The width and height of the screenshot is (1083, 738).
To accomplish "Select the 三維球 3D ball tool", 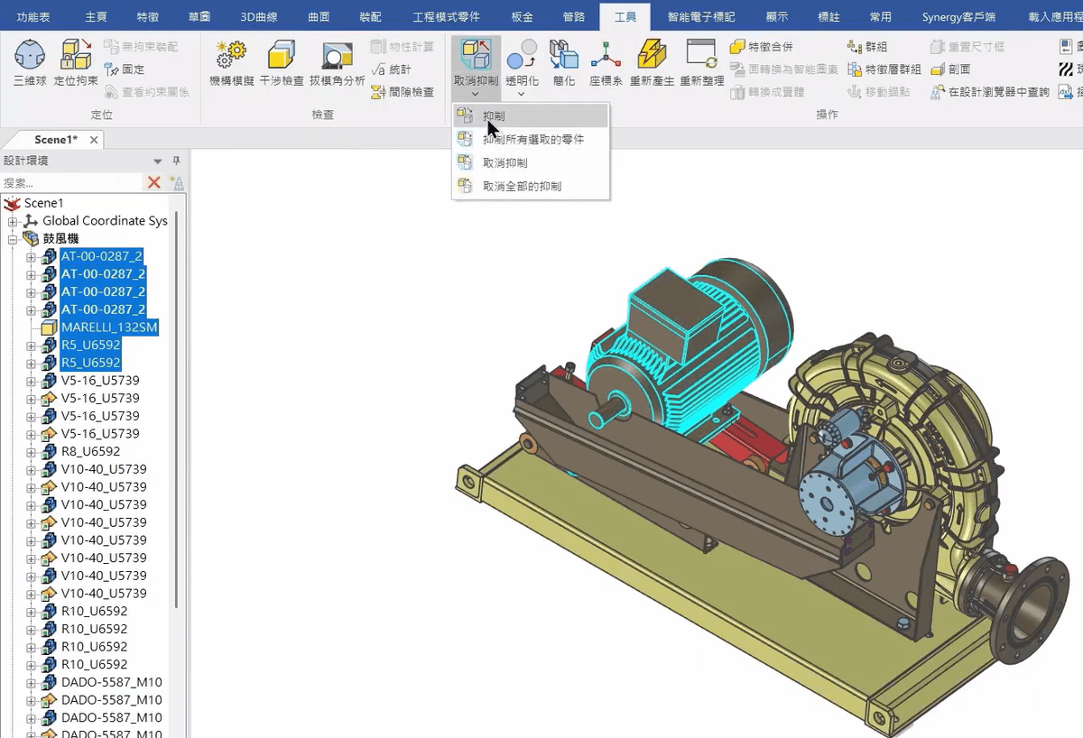I will coord(30,61).
